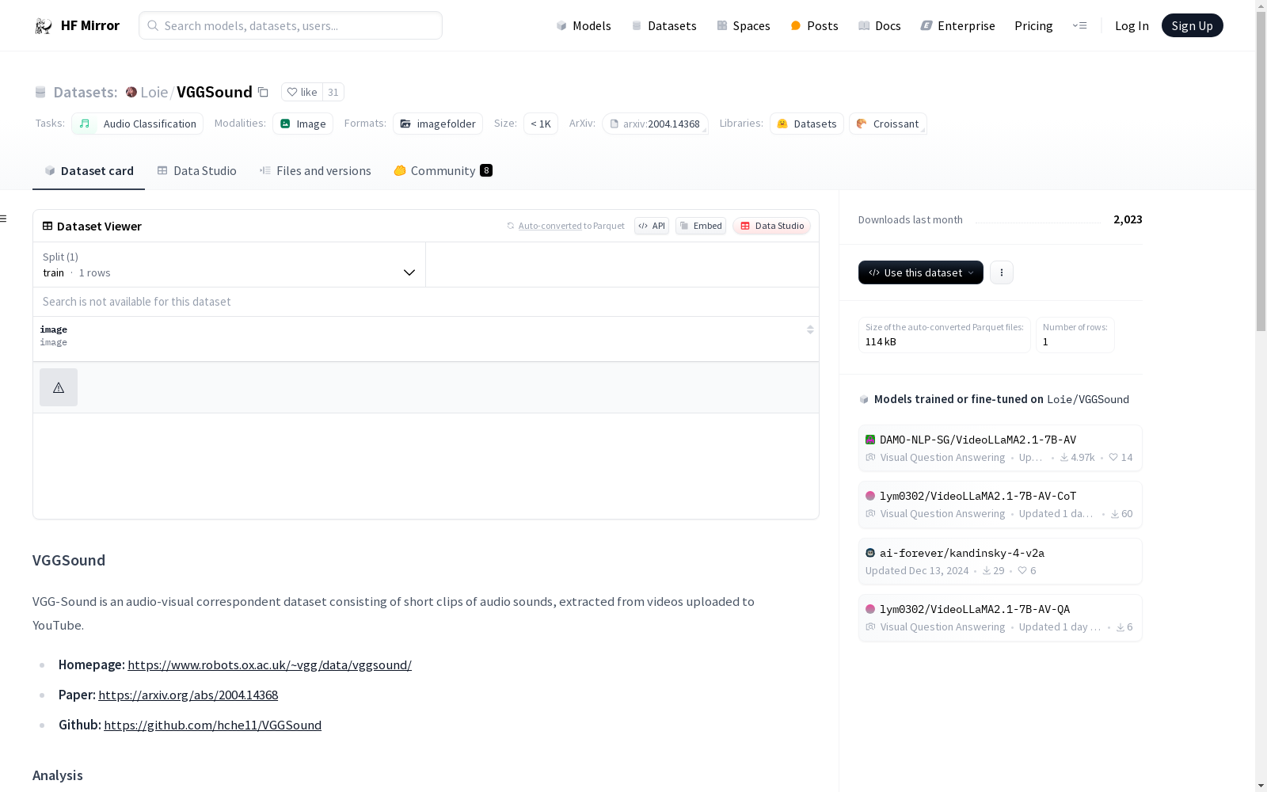Image resolution: width=1267 pixels, height=792 pixels.
Task: Click the API button in Dataset Viewer
Action: pyautogui.click(x=652, y=226)
